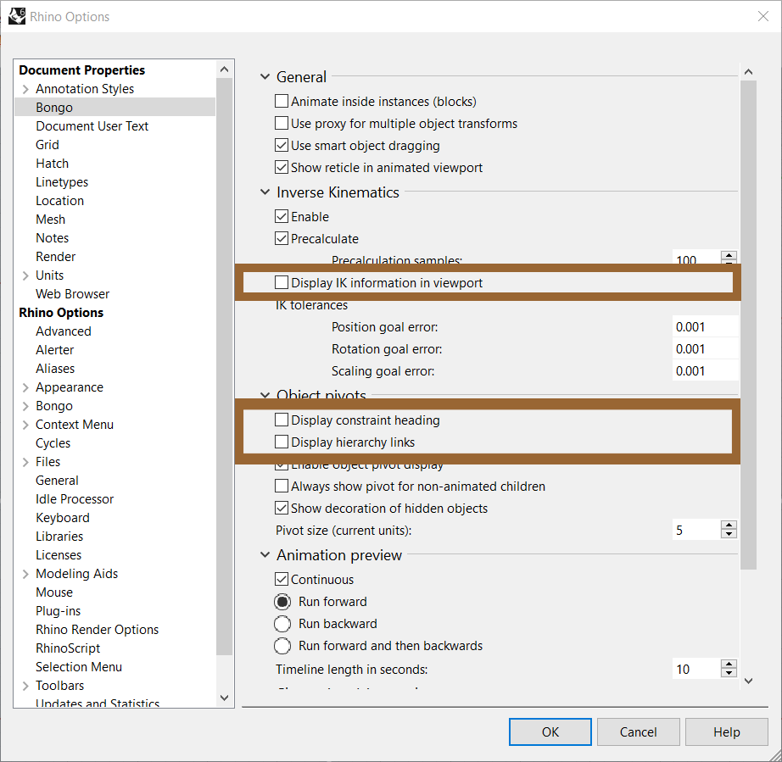Open Help for this dialog
Image resolution: width=782 pixels, height=762 pixels.
(726, 731)
